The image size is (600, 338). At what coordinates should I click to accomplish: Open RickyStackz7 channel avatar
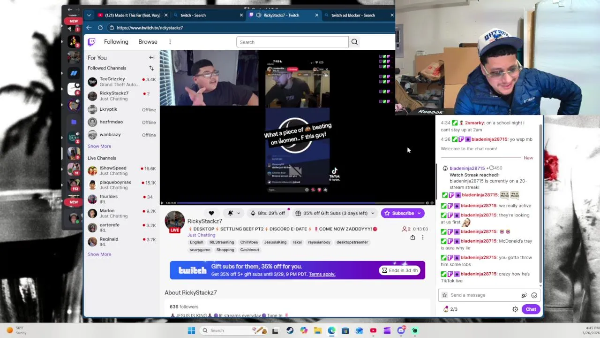(x=175, y=222)
